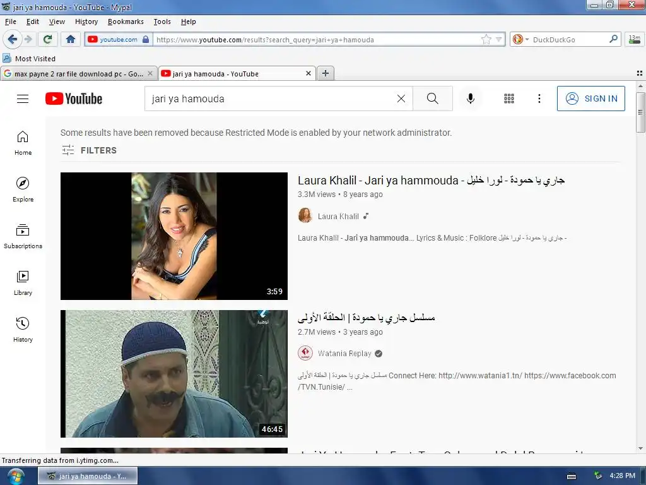The image size is (646, 485).
Task: Click the YouTube search magnifier button
Action: tap(433, 99)
